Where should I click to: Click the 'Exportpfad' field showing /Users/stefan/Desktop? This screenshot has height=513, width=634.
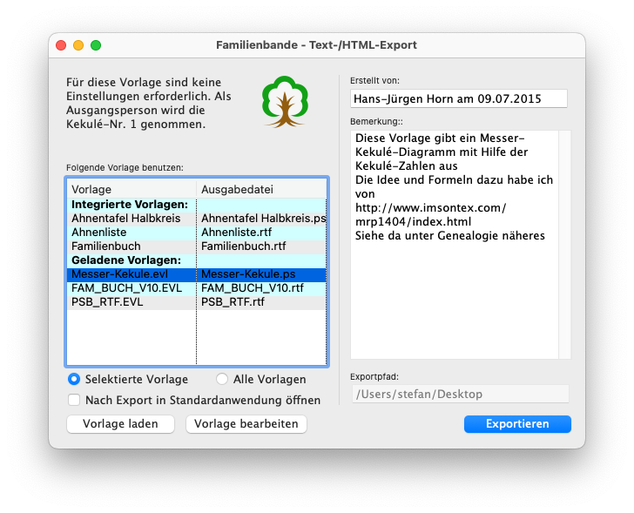[459, 395]
